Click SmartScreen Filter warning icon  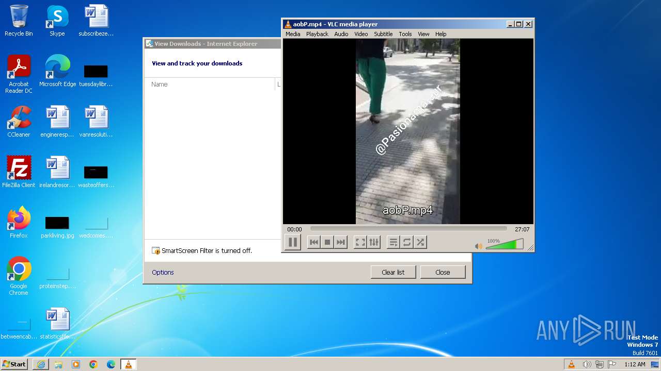[156, 251]
